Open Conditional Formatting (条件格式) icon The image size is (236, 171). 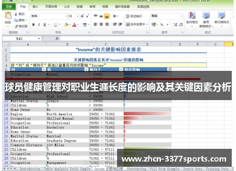[x=192, y=16]
